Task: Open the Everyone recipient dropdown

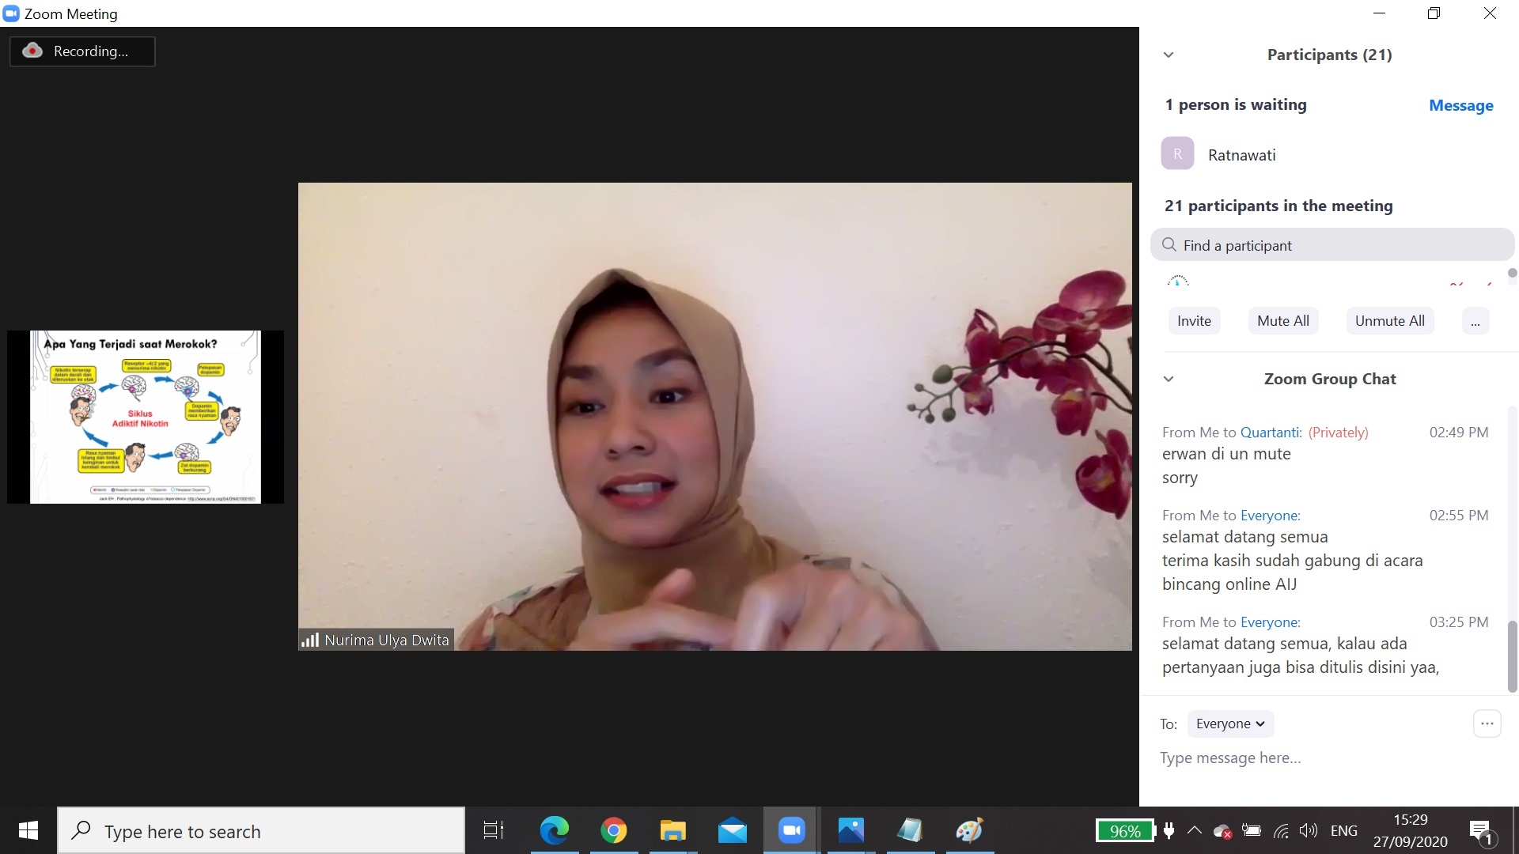Action: coord(1230,724)
